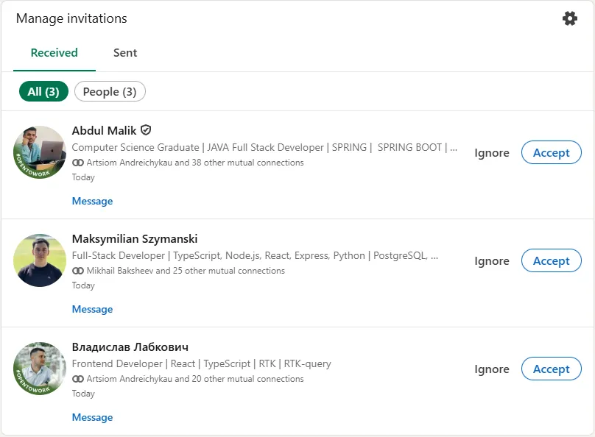Accept Владислав Лабкович's connection request
This screenshot has width=595, height=437.
[552, 369]
